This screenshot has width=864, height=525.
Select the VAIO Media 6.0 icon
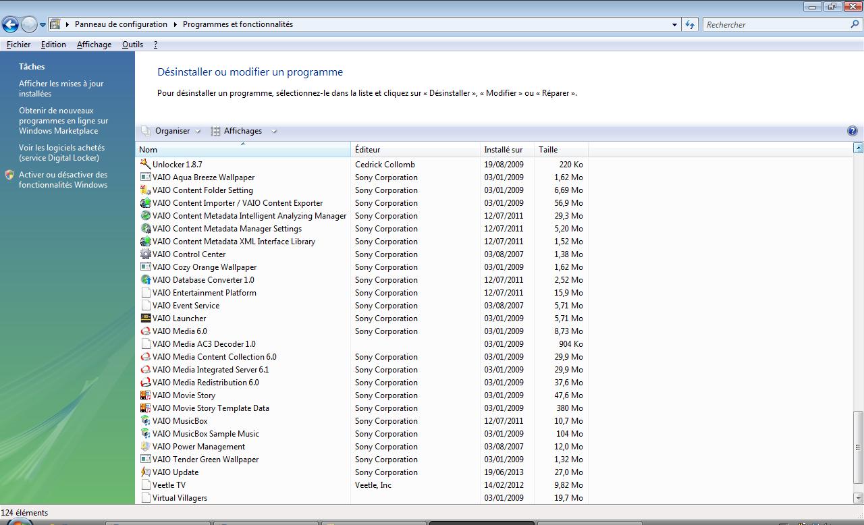click(145, 331)
